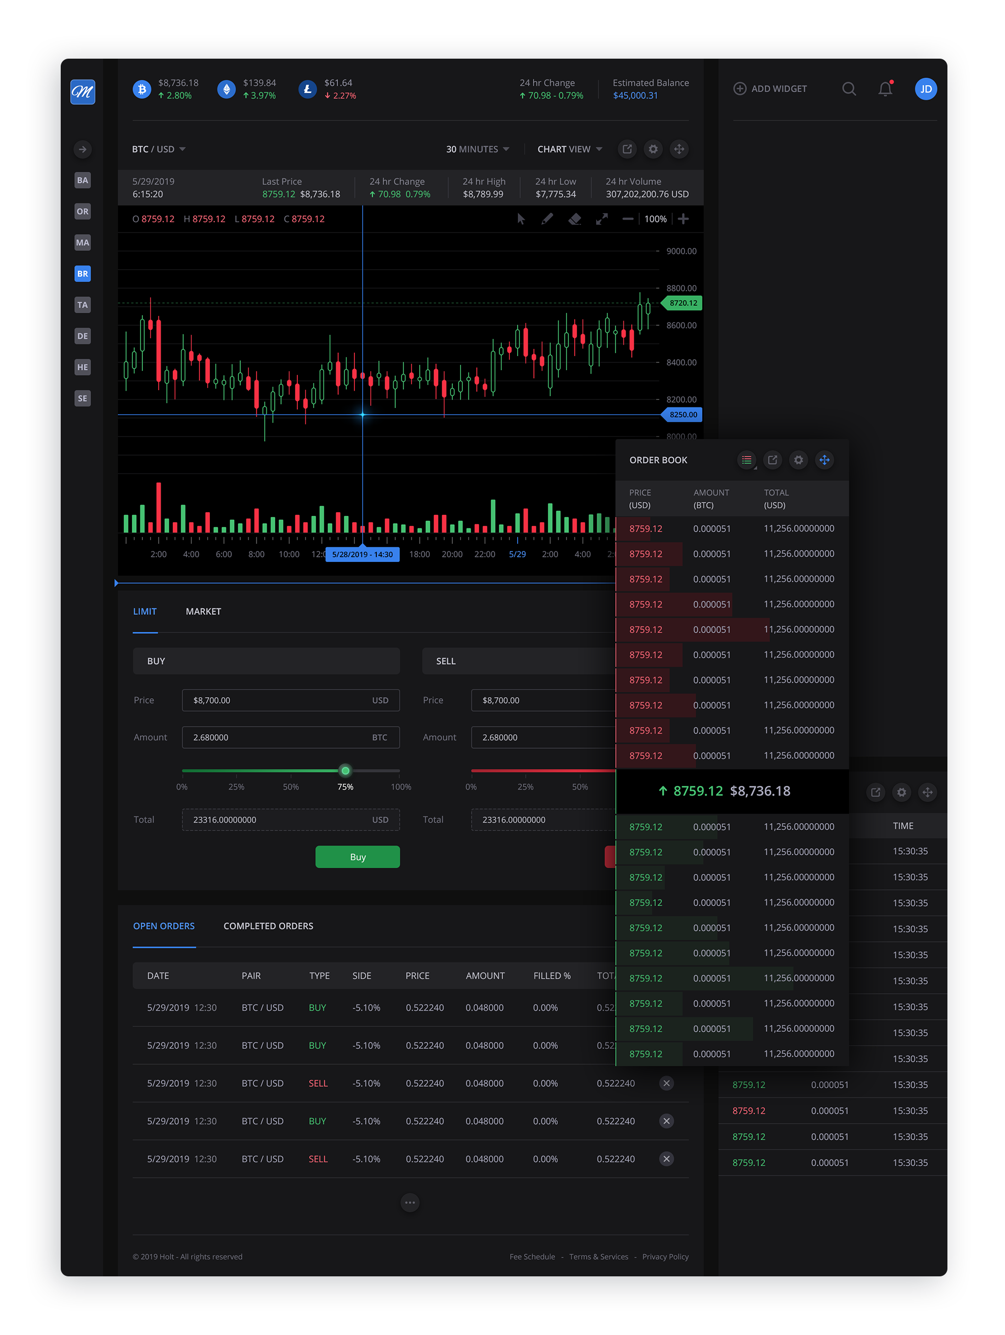
Task: Click the Sell Price input field
Action: [x=543, y=700]
